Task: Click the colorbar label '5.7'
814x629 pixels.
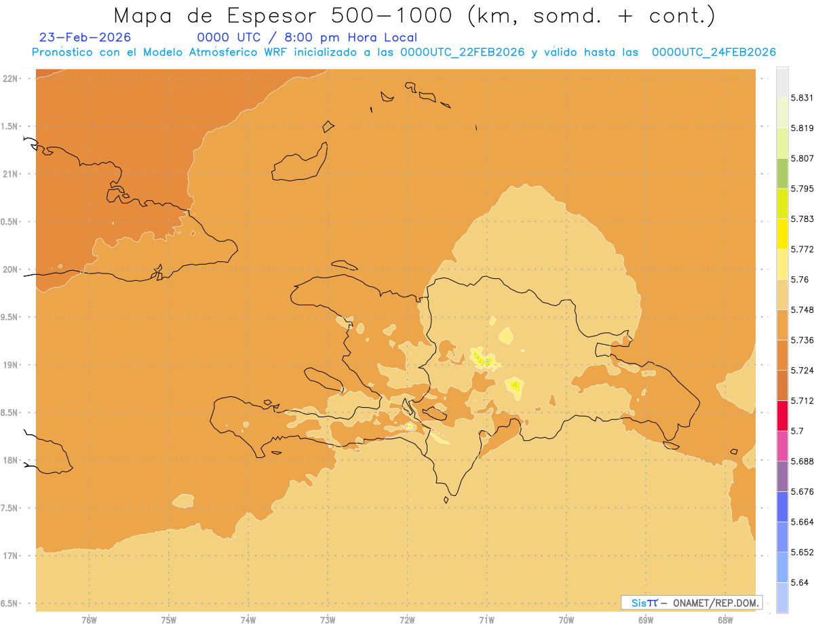Action: (x=797, y=431)
